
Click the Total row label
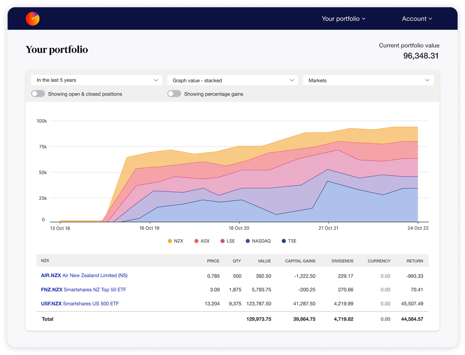47,319
